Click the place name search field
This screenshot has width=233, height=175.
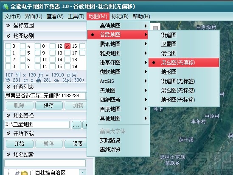(45, 163)
